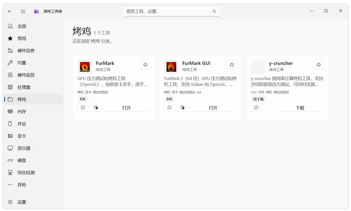Go back with the arrow button
This screenshot has height=211, width=351.
coord(10,11)
